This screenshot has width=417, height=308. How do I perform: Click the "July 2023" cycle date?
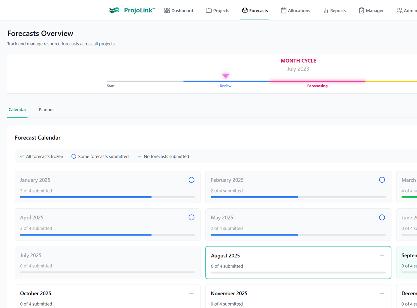tap(298, 69)
